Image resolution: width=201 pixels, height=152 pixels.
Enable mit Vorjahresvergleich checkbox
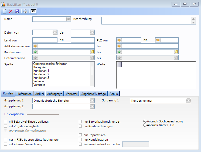[6, 126]
